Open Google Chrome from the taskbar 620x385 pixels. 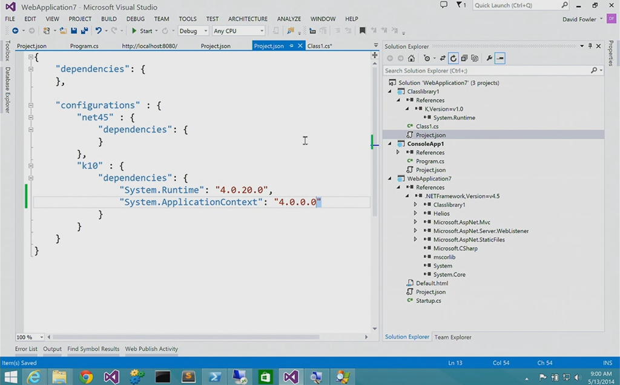point(85,377)
